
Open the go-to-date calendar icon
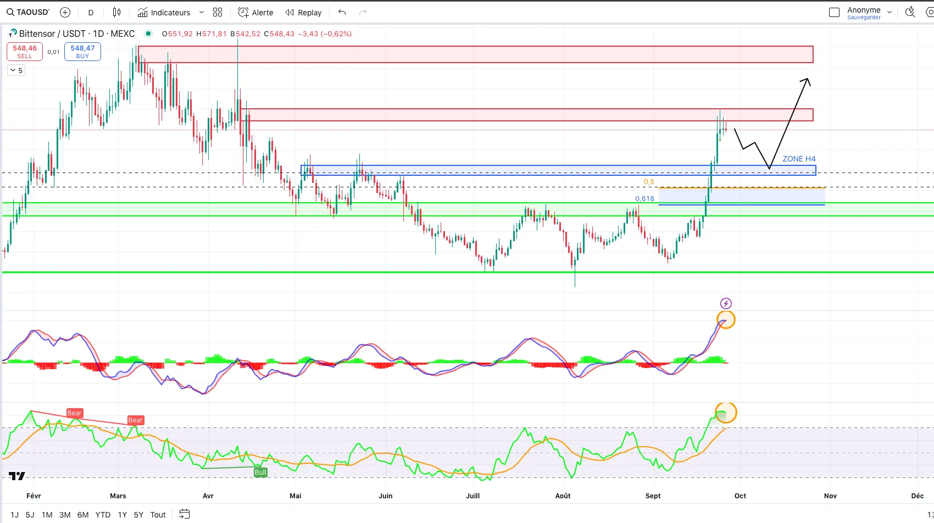coord(185,514)
